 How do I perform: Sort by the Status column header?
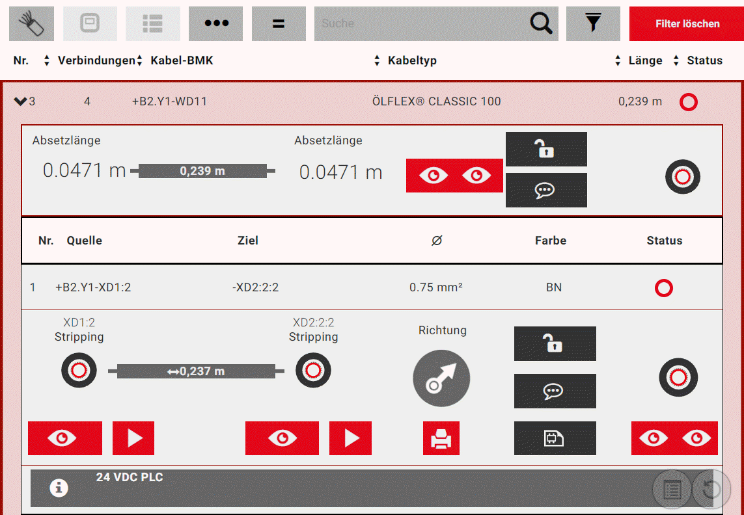click(704, 60)
